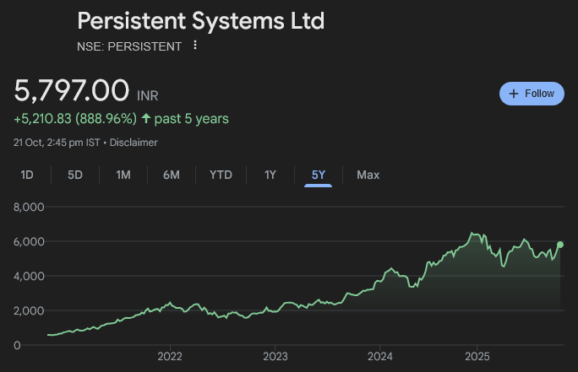
Task: Select the 6M time range tab
Action: coord(172,175)
